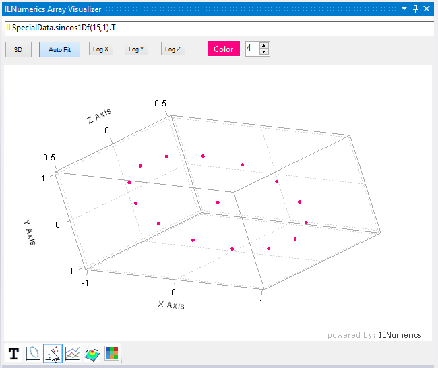
Task: Pin the Array Visualizer panel
Action: [415, 9]
